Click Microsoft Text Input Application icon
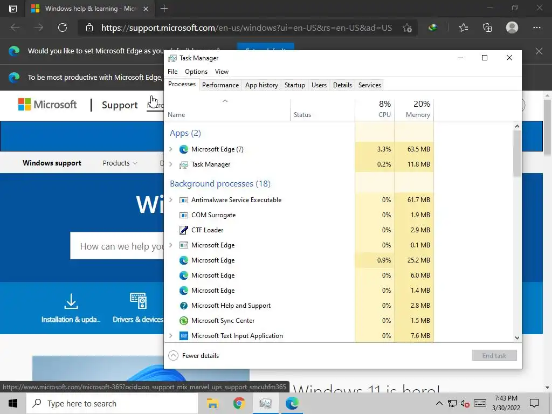 [183, 336]
